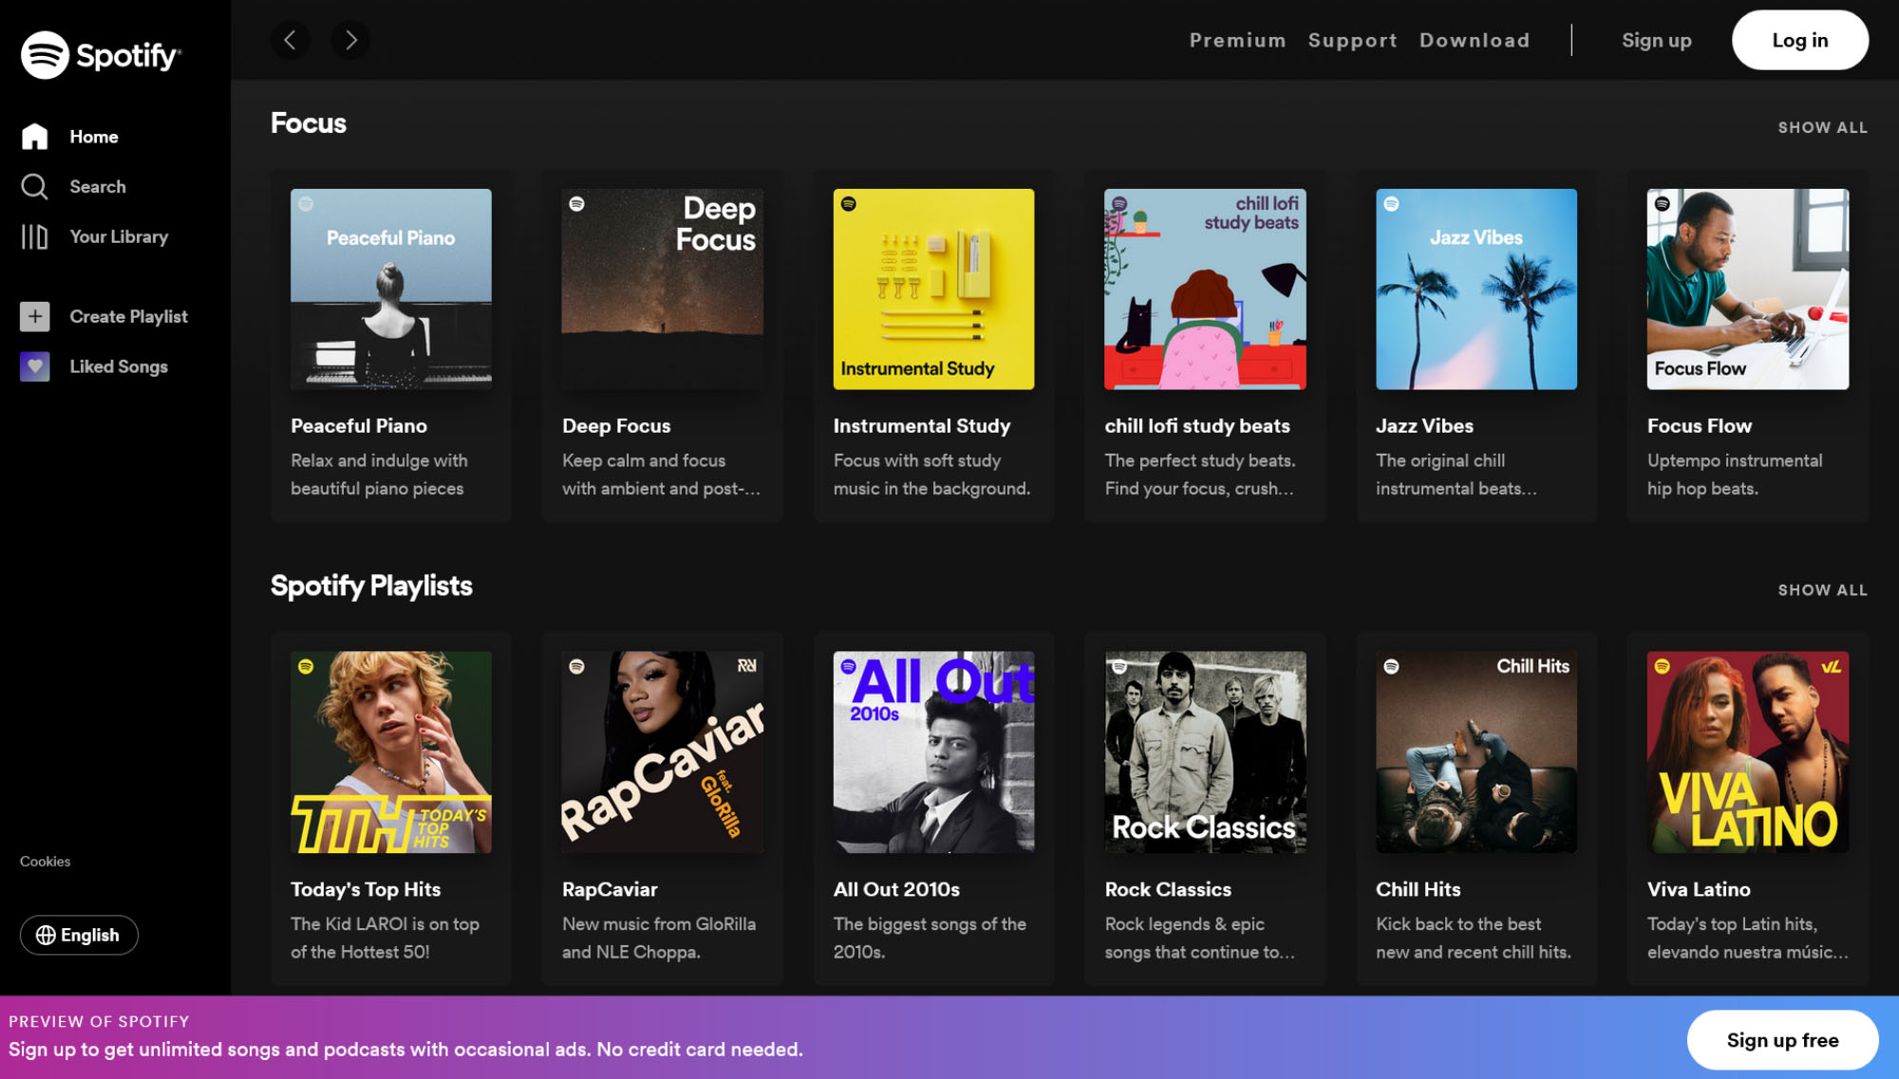Click All Out 2010s title text

(896, 889)
